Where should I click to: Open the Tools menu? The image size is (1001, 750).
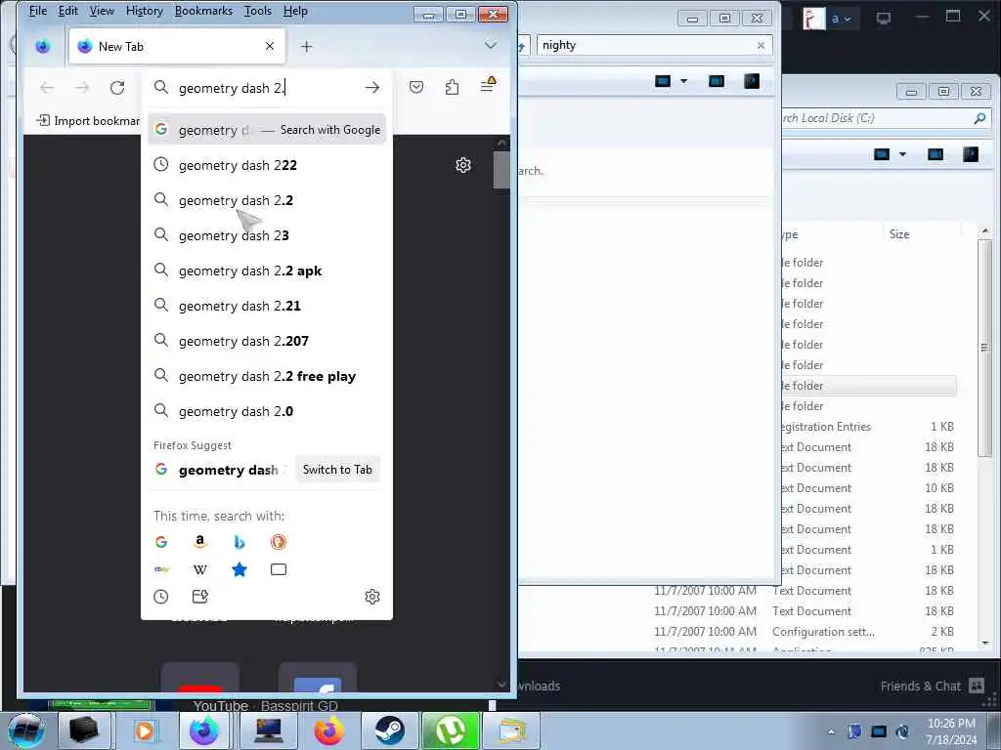tap(258, 11)
